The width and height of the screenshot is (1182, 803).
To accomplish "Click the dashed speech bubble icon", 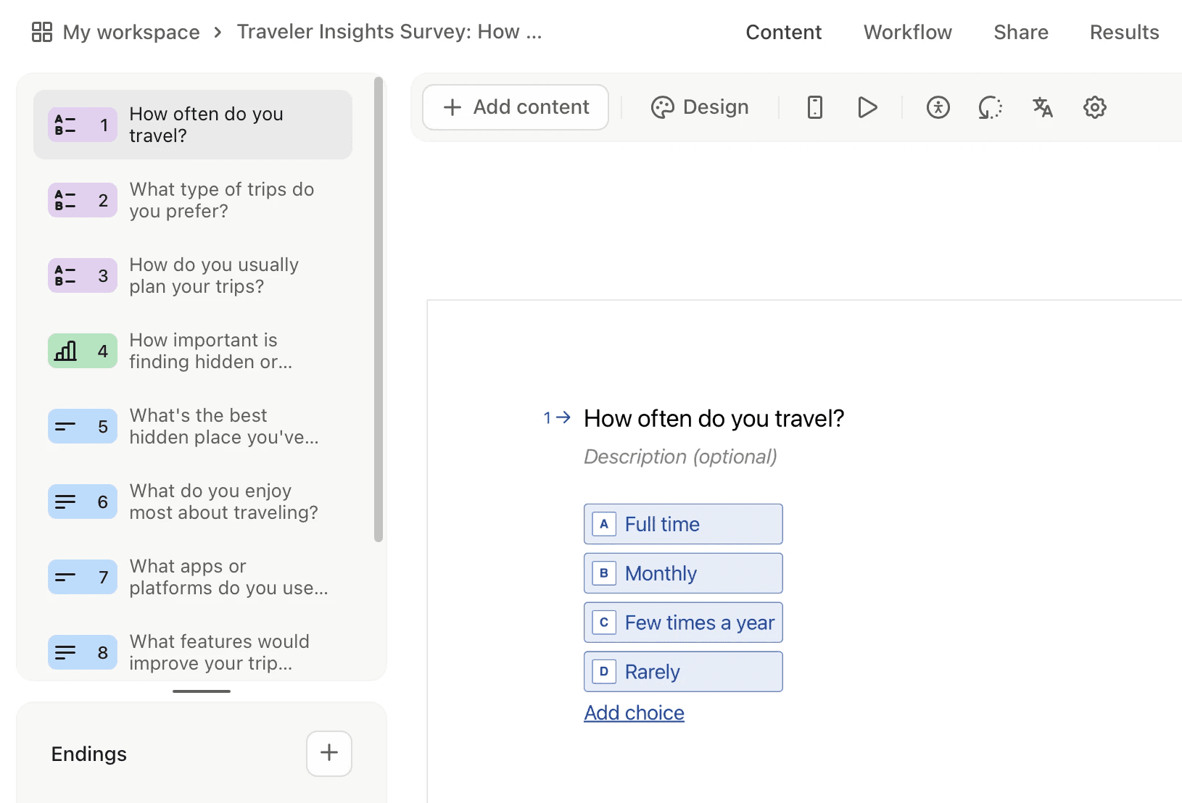I will (990, 107).
